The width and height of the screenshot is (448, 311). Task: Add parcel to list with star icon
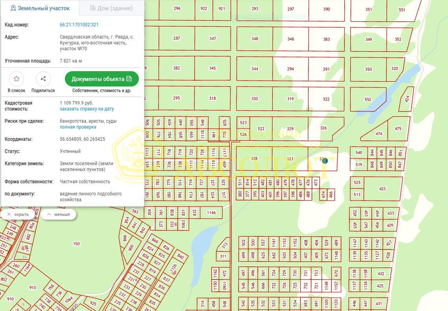coord(17,79)
